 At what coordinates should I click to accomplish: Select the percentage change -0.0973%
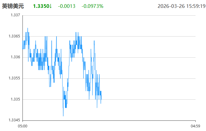pos(92,6)
